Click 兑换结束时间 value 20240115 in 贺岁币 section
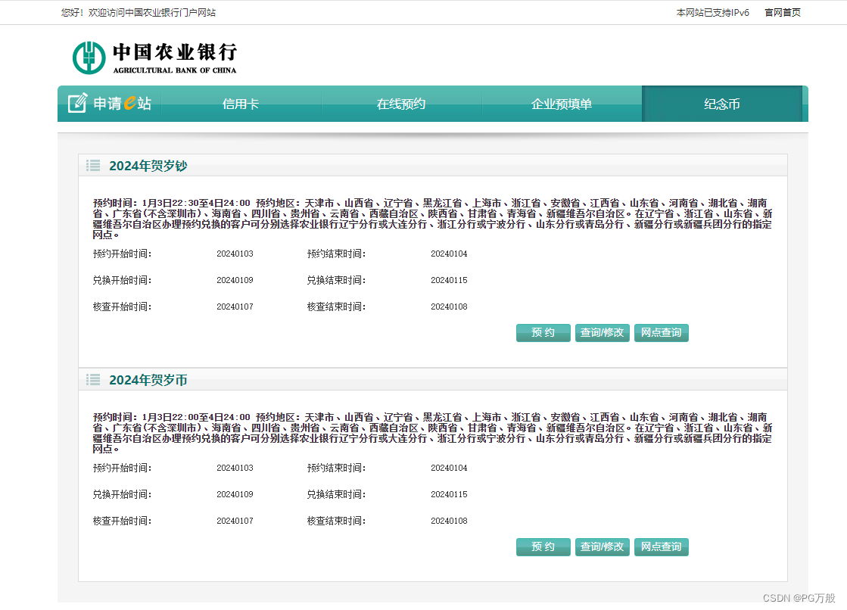 click(449, 494)
